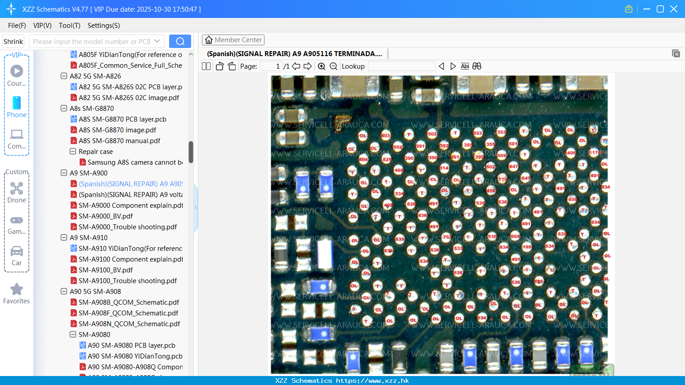Open Favorites
This screenshot has height=385, width=685.
(x=17, y=293)
